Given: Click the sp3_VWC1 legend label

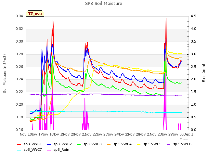Looking at the screenshot, I should [x=32, y=144].
